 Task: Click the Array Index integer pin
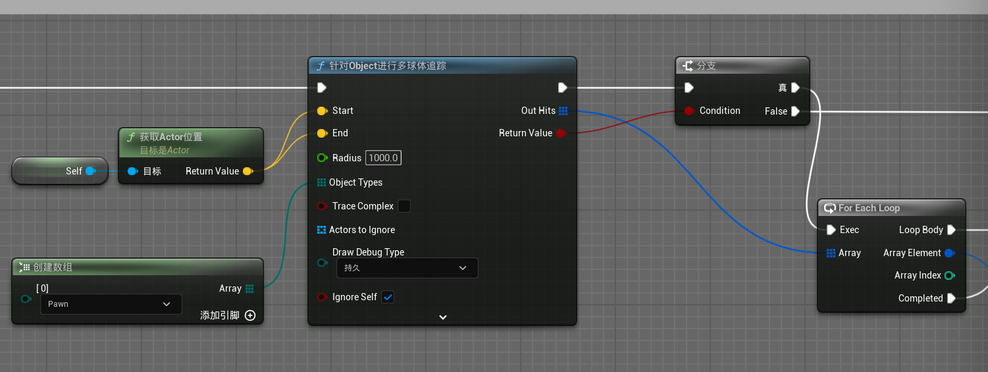click(949, 275)
